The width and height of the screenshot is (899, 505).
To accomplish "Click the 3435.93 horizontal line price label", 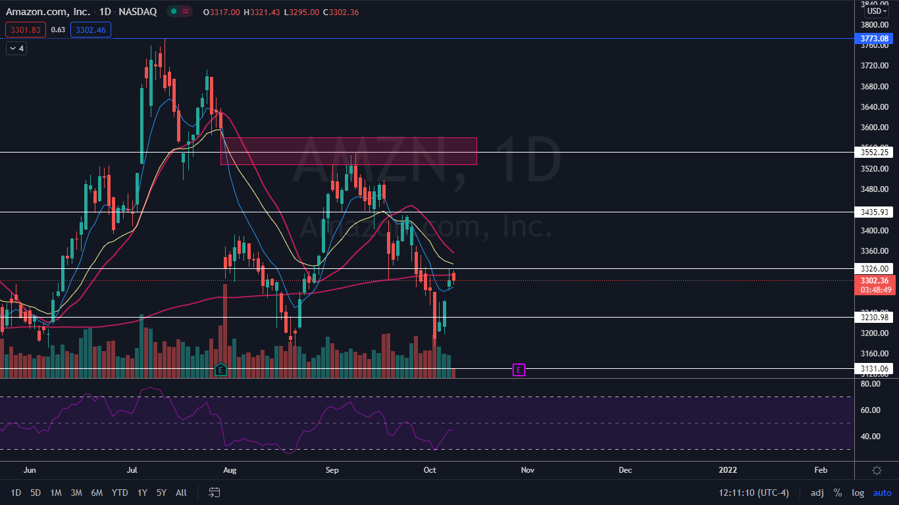I will click(875, 212).
